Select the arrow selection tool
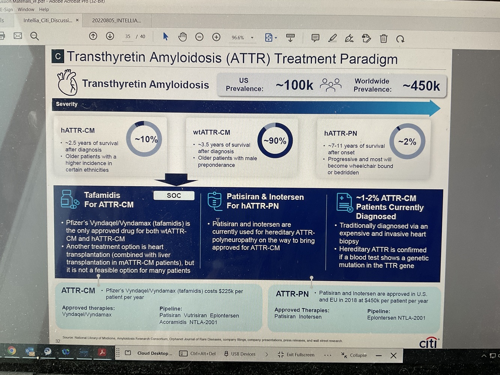This screenshot has height=375, width=500. (x=165, y=36)
